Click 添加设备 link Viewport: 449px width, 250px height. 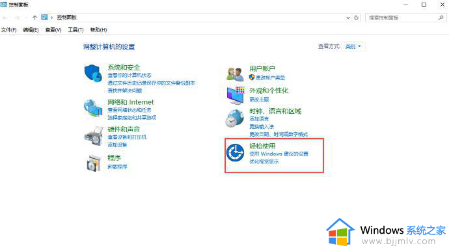117,145
